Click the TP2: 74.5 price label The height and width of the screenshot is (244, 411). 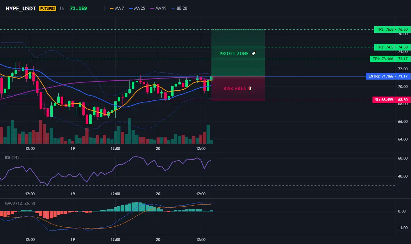385,47
